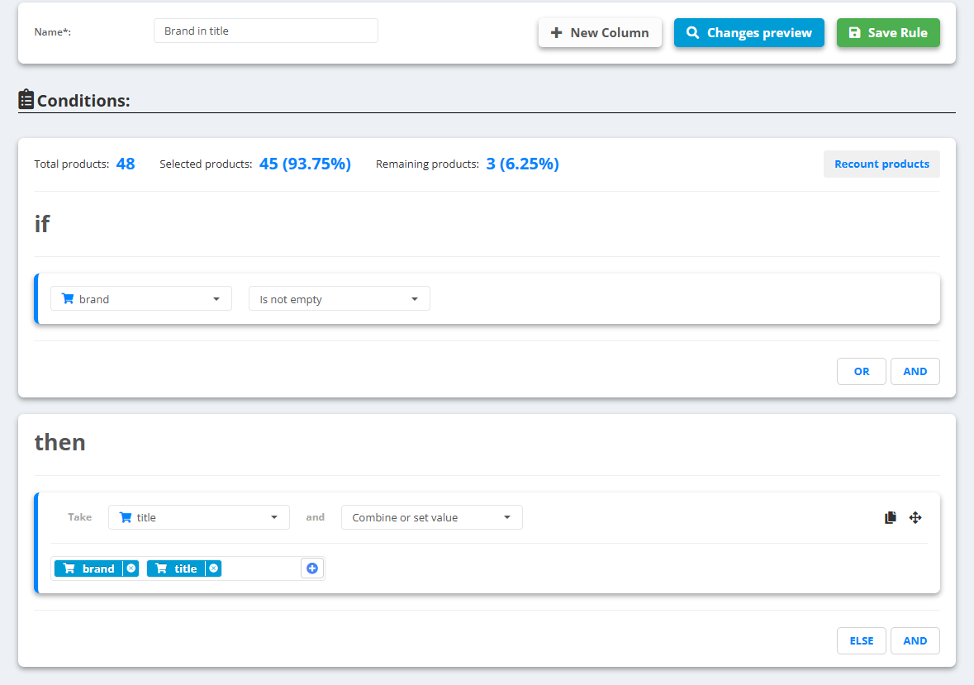Click the Conditions clipboard icon
This screenshot has height=685, width=974.
26,99
